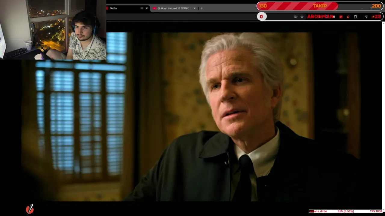Open the browser extensions puzzle icon
This screenshot has height=216, width=385.
click(356, 17)
